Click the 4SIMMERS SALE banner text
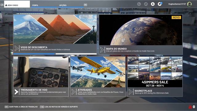197x111 pixels. point(155,82)
